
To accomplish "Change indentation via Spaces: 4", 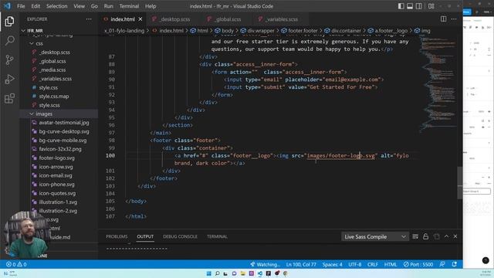I will [x=332, y=264].
